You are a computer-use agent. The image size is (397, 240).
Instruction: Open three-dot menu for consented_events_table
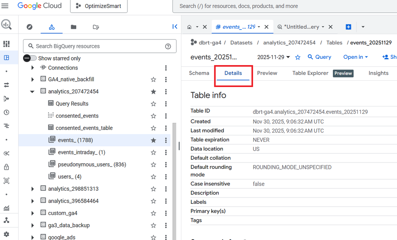pos(166,128)
